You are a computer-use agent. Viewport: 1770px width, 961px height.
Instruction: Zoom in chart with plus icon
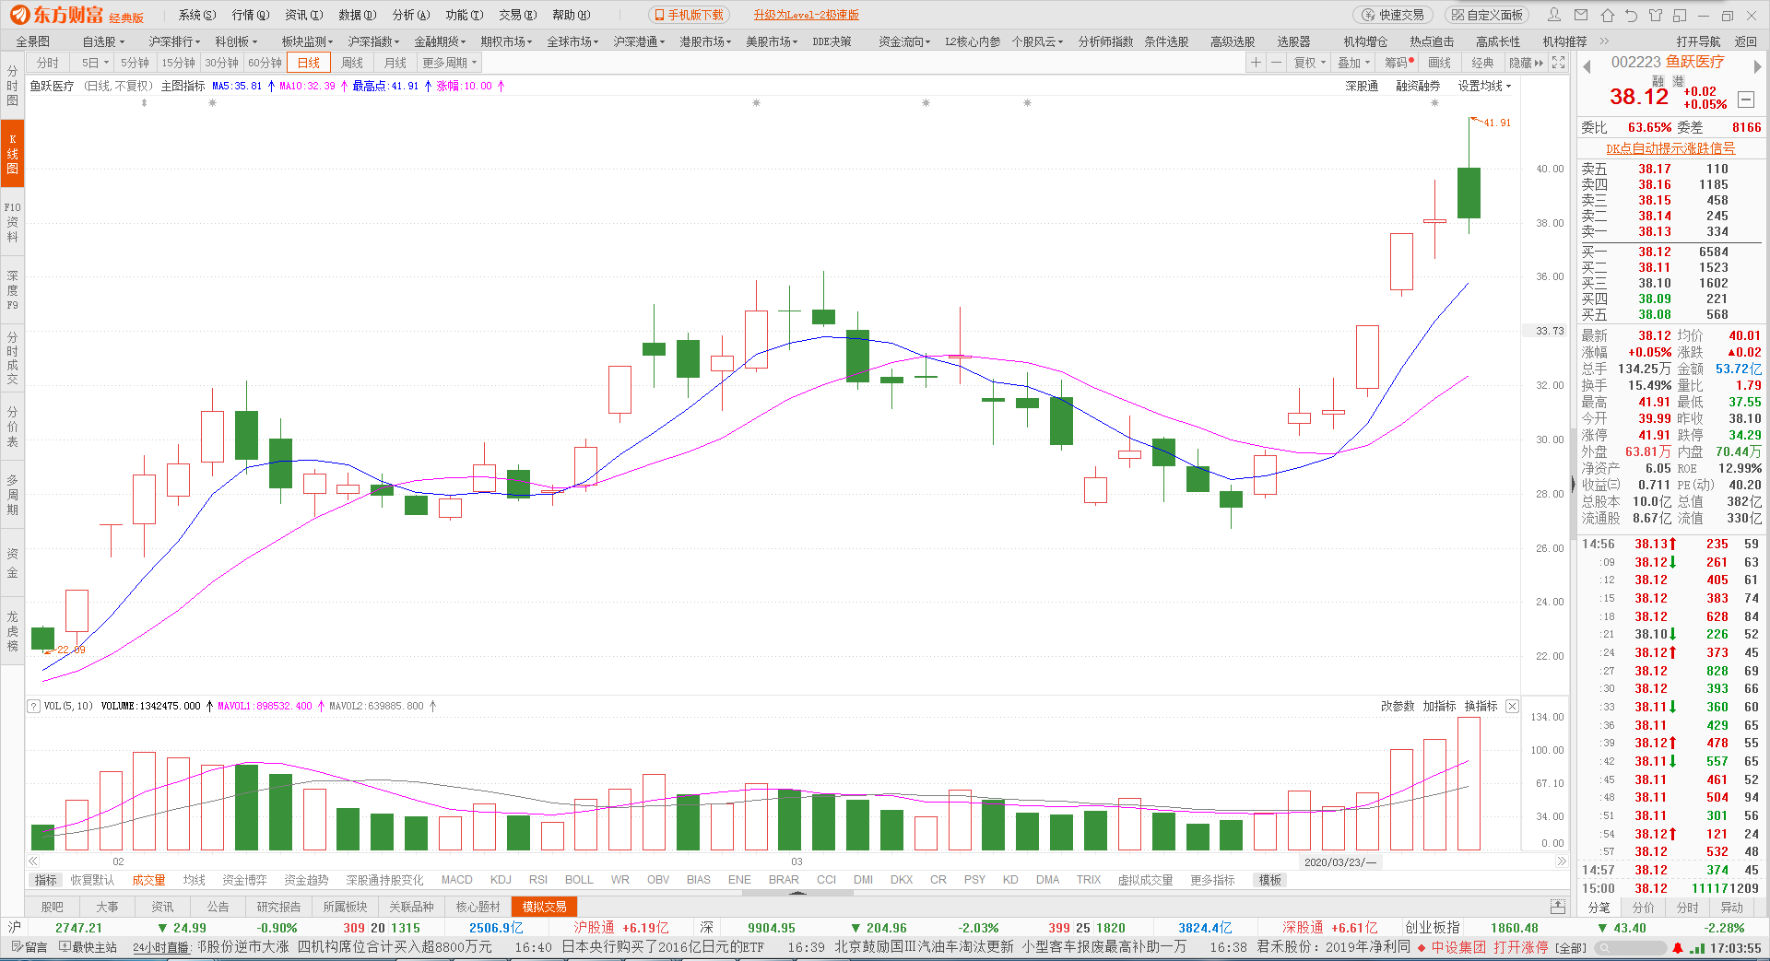point(1256,63)
